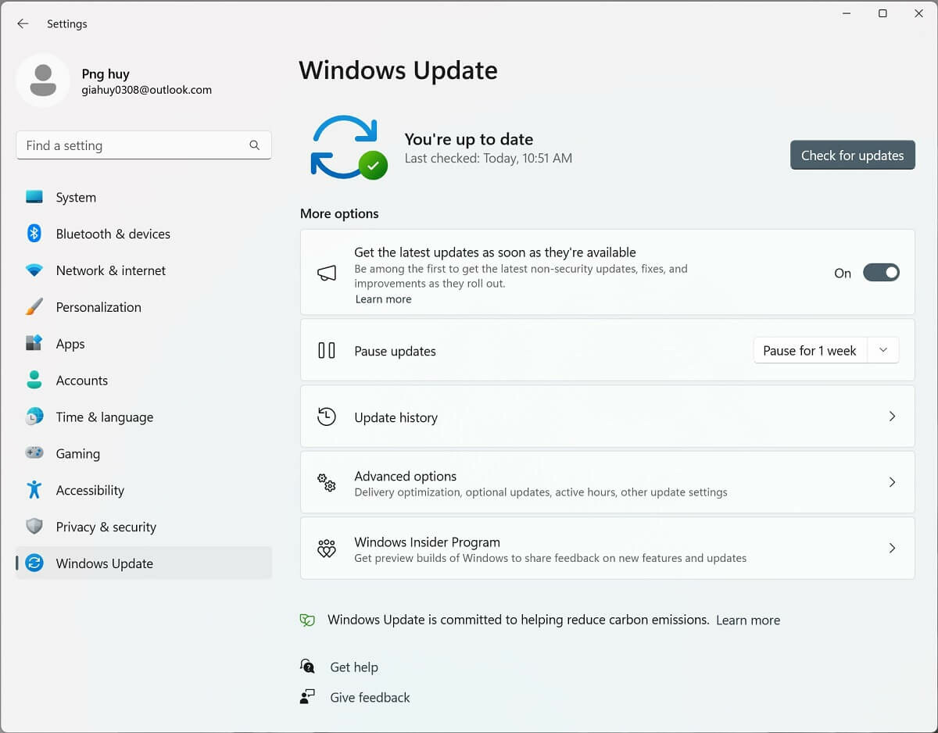Expand the Windows Insider Program row
938x733 pixels.
point(892,548)
